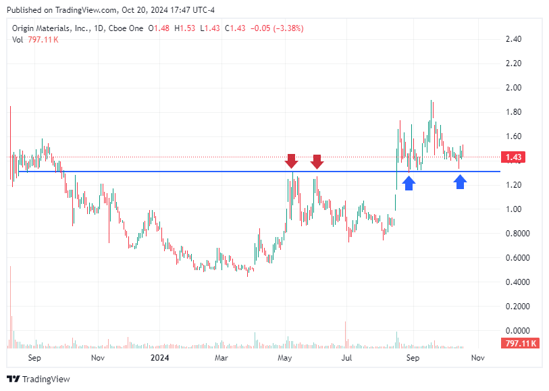Screen dimensions: 549x391
Task: Click the 0.8000 price axis label
Action: click(x=517, y=234)
